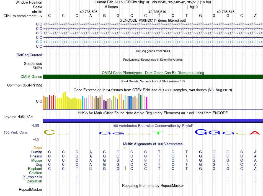The height and width of the screenshot is (196, 263).
Task: Click the red A conservation logo letter
Action: click(255, 133)
